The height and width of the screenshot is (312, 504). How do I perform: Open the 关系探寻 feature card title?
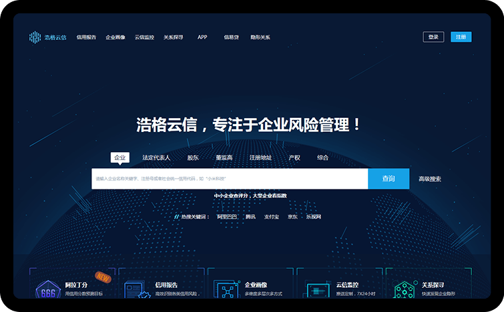[433, 285]
